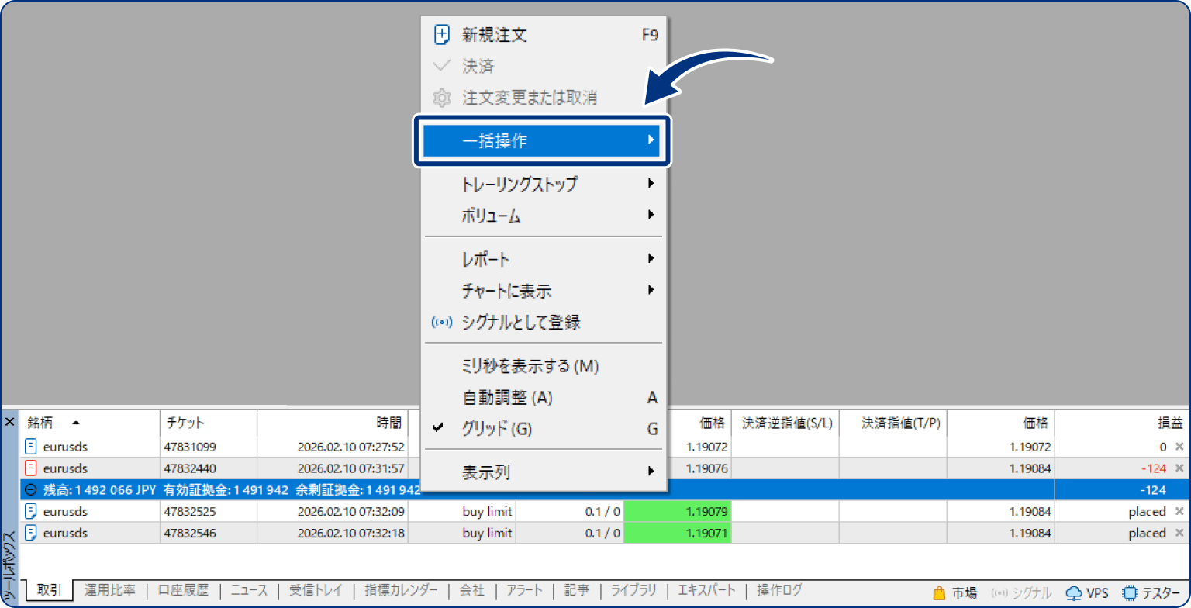Click the シグナルとして登録 signal icon in menu
1191x608 pixels.
[442, 322]
